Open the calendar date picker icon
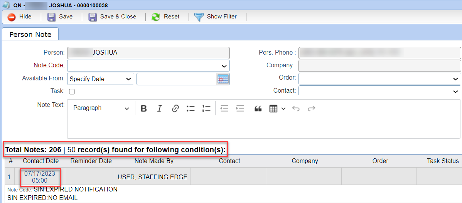The width and height of the screenshot is (462, 203). [223, 79]
